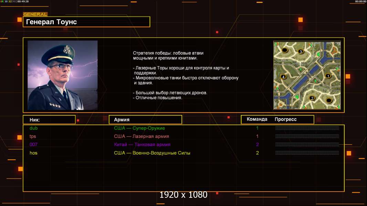Click player nickname 'hos'
367x206 pixels.
(33, 153)
